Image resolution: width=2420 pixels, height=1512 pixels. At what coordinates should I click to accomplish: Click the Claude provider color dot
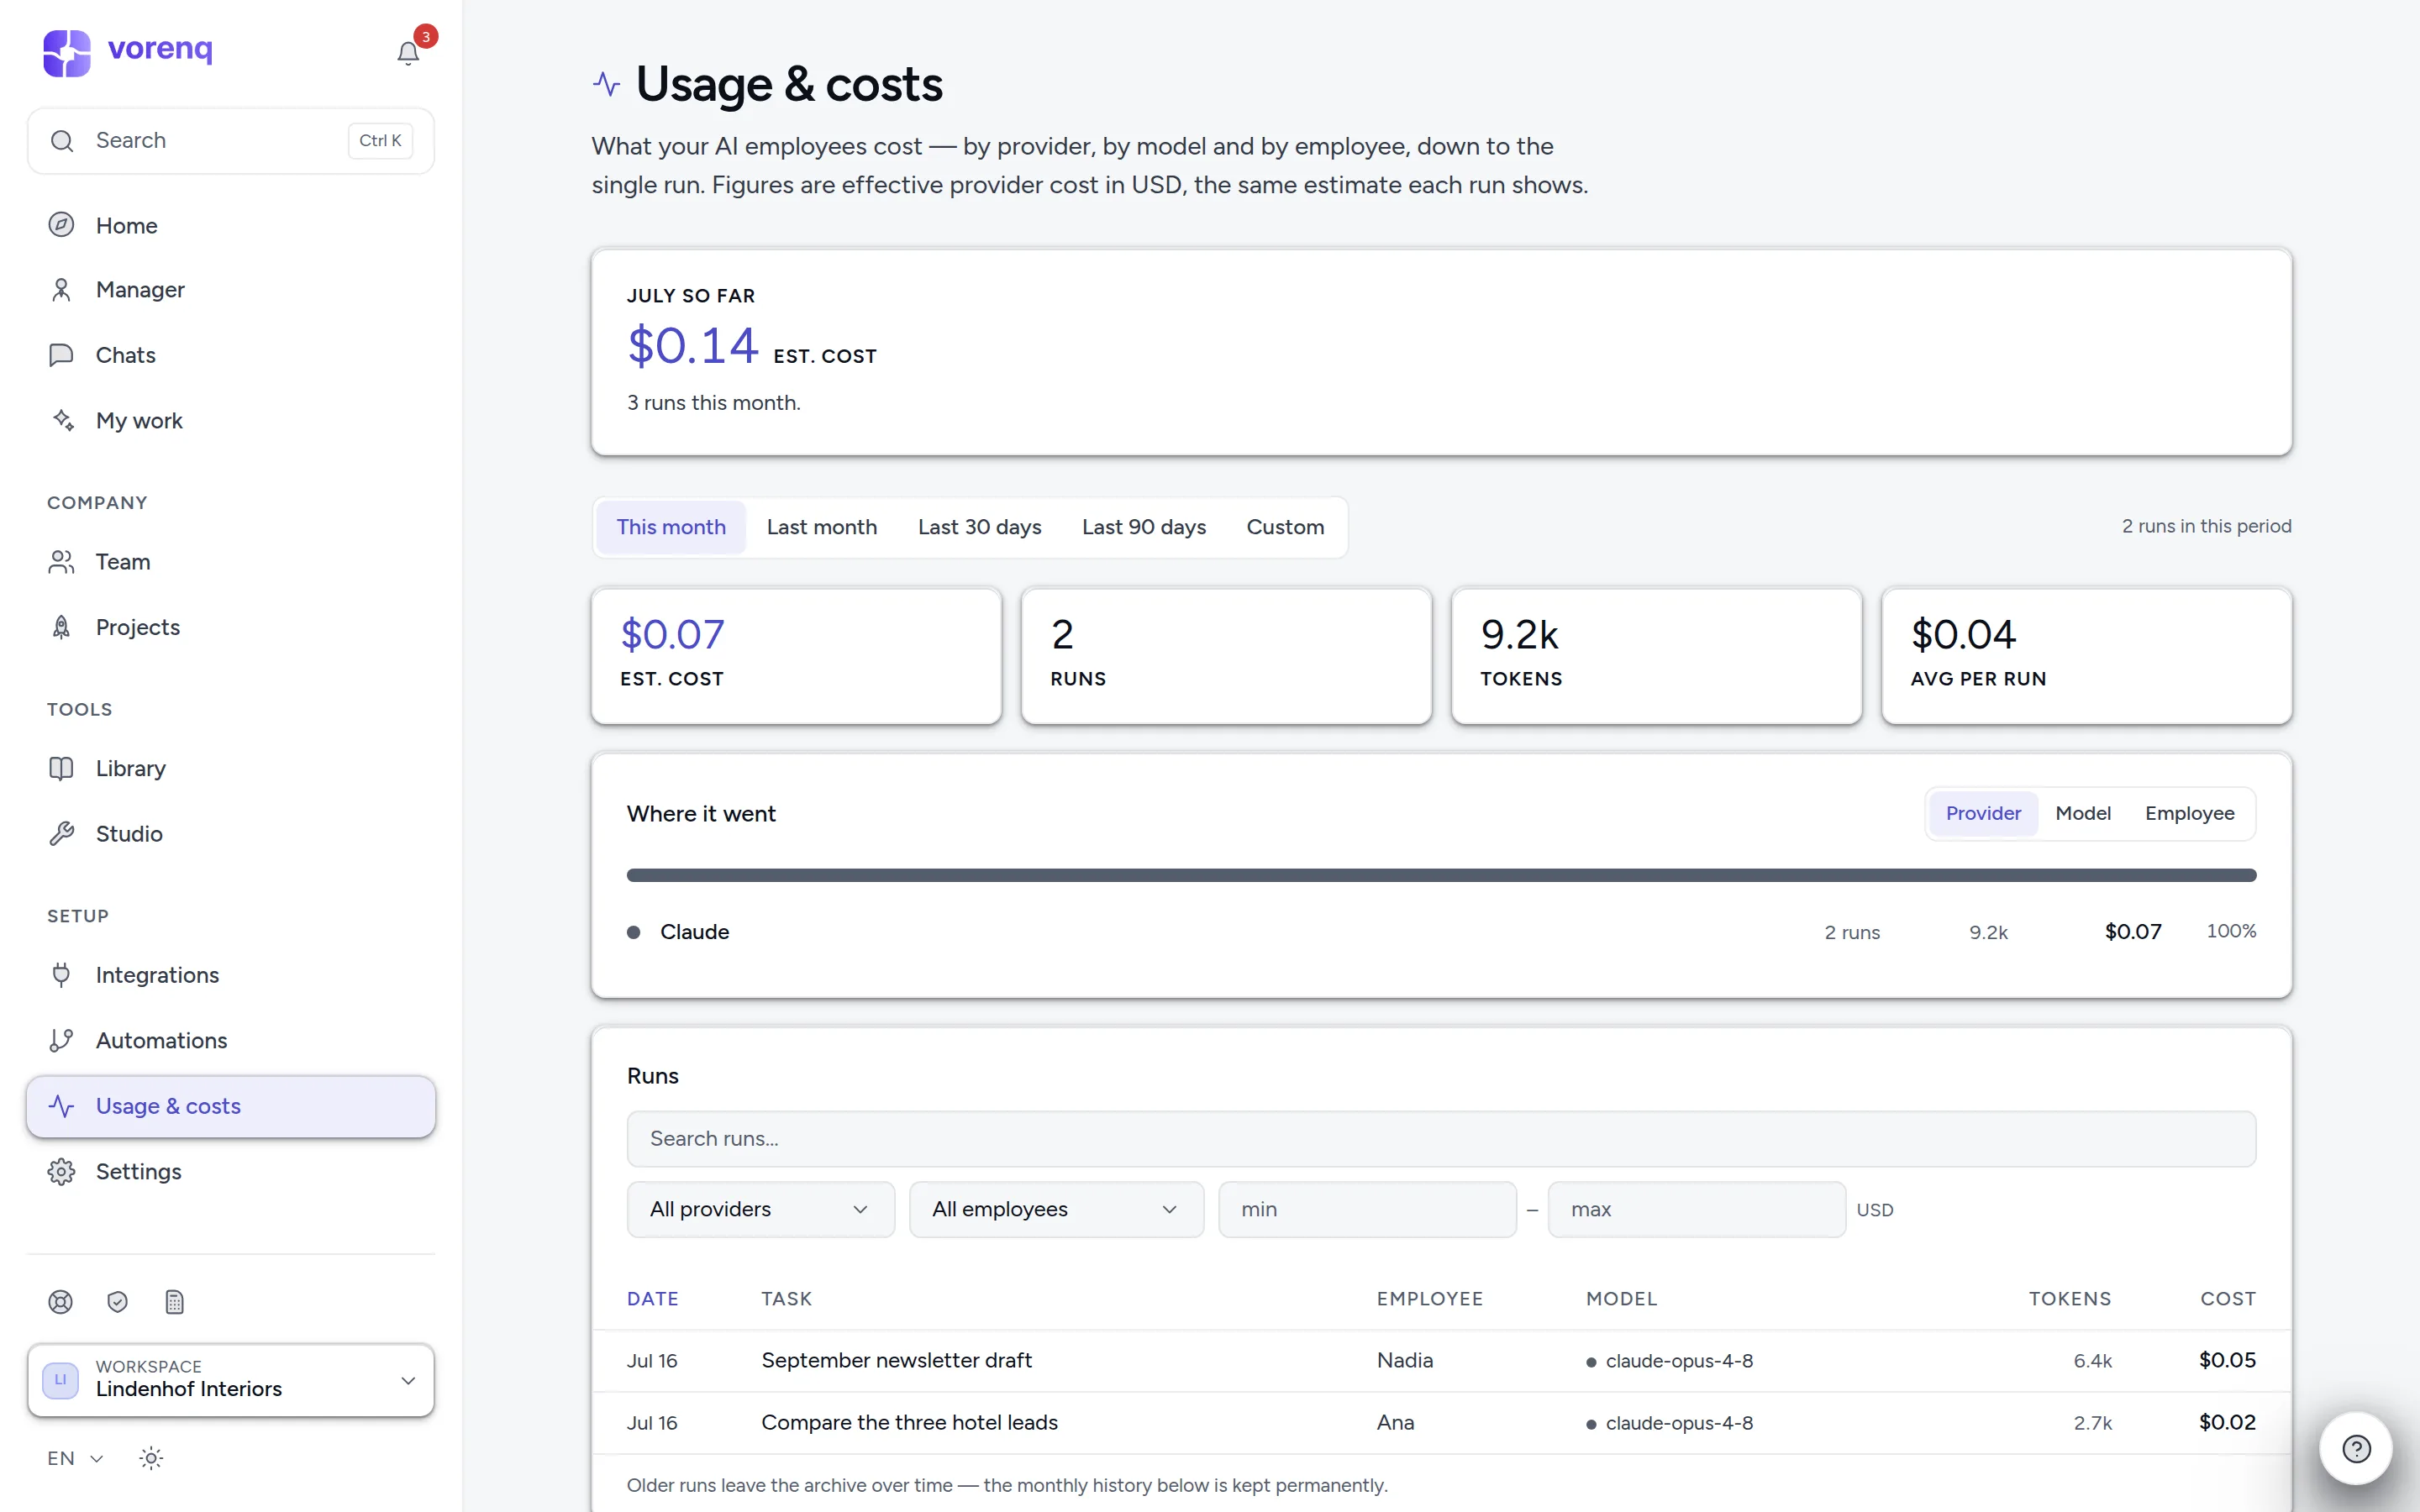[x=633, y=932]
